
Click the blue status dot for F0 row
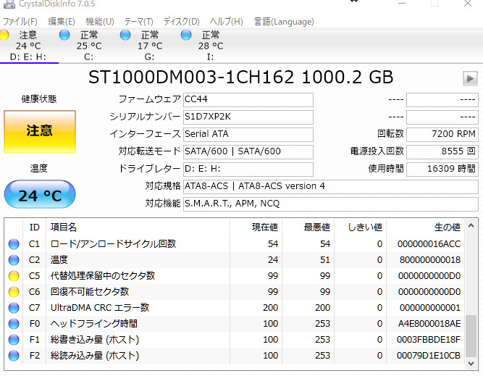pyautogui.click(x=14, y=324)
